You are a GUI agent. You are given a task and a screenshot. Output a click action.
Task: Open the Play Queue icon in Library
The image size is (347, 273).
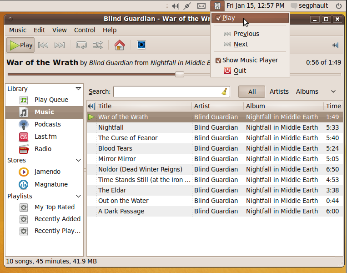click(24, 100)
